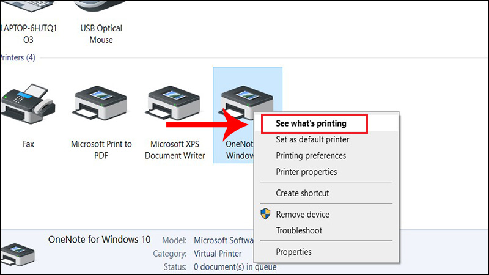Open Printer properties menu entry
The image size is (489, 275).
pyautogui.click(x=306, y=172)
